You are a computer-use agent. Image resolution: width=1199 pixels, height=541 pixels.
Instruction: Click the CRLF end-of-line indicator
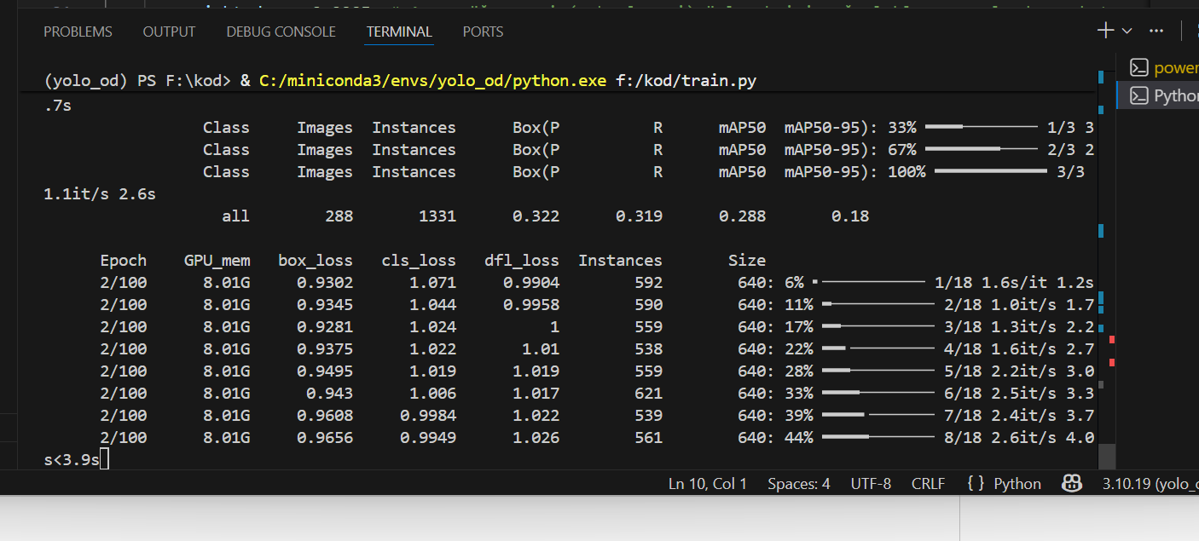928,484
